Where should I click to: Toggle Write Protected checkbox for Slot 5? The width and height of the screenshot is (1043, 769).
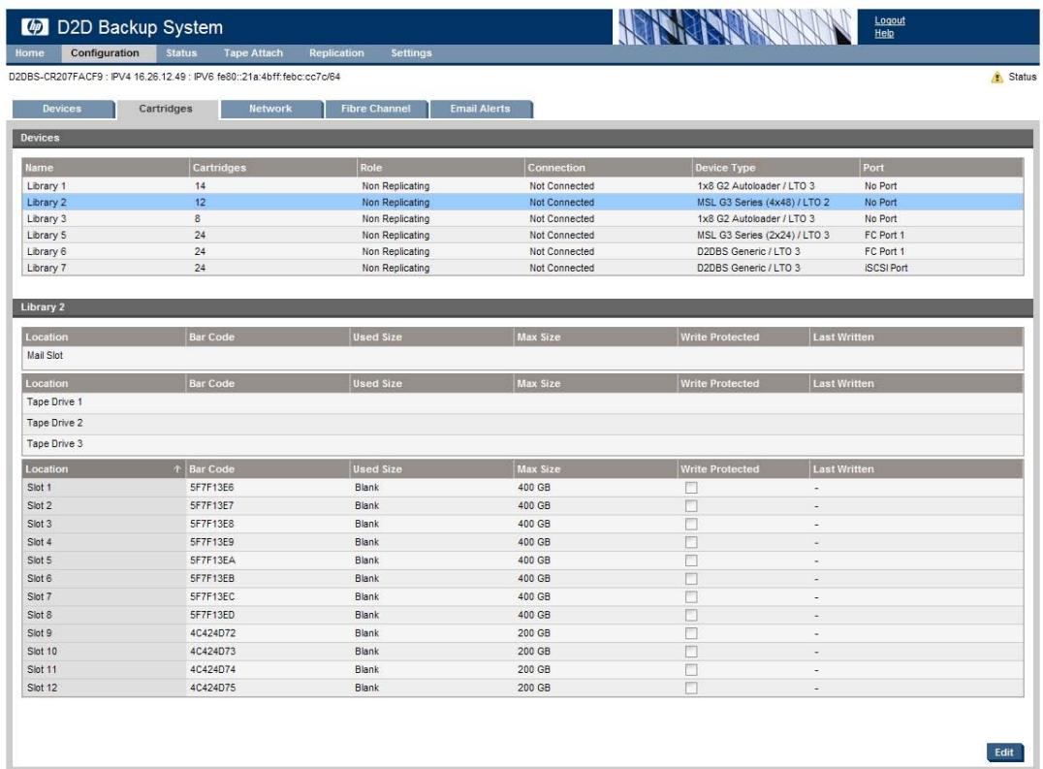691,561
